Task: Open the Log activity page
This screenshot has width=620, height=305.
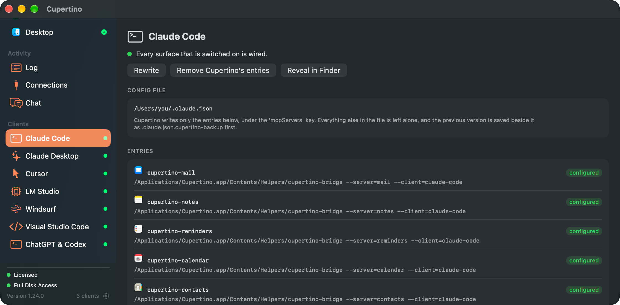Action: (x=58, y=68)
